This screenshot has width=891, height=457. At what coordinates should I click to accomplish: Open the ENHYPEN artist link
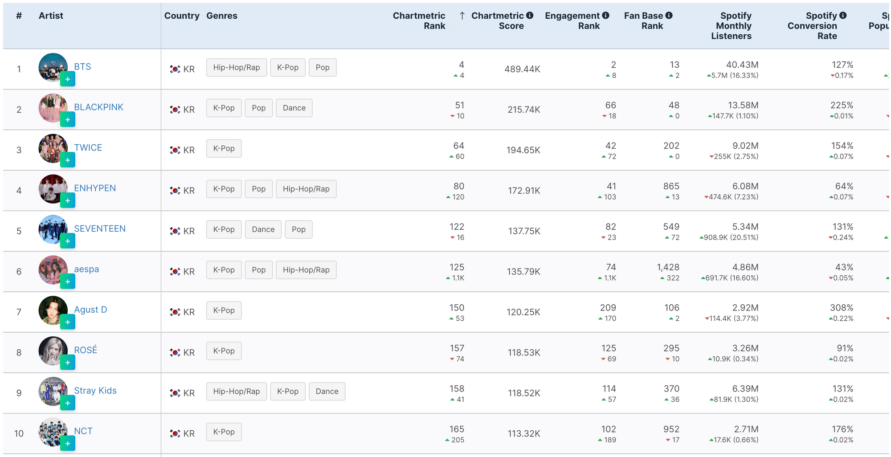click(95, 188)
